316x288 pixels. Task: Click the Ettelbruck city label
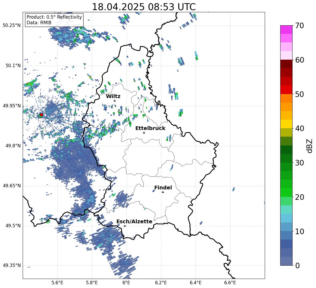150,128
